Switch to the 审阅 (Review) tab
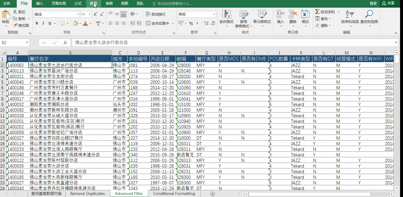This screenshot has width=403, height=197. 109,4
